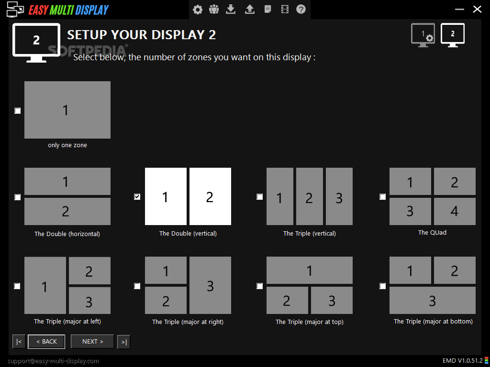Select large zone 1 of Triple major at left
490x367 pixels.
(x=45, y=285)
